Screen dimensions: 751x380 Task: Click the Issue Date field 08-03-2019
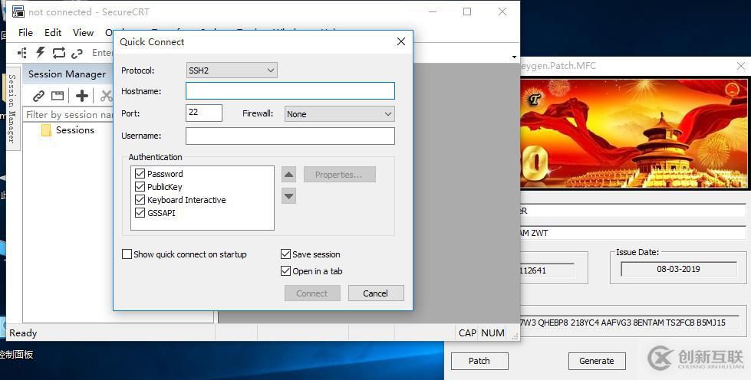679,269
